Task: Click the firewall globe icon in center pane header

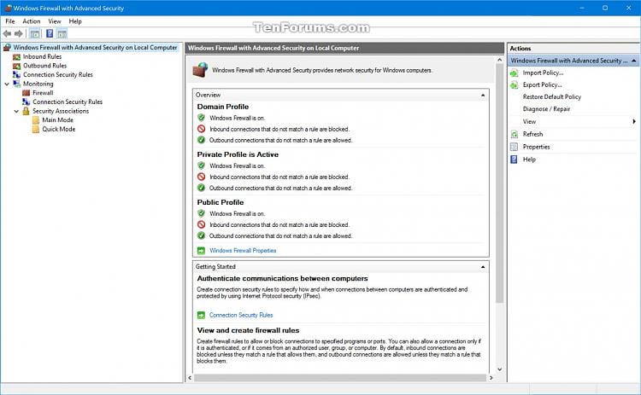Action: (200, 70)
